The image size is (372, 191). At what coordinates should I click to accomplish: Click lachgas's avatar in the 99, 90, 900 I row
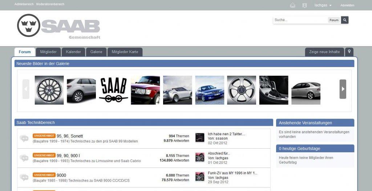pos(200,157)
